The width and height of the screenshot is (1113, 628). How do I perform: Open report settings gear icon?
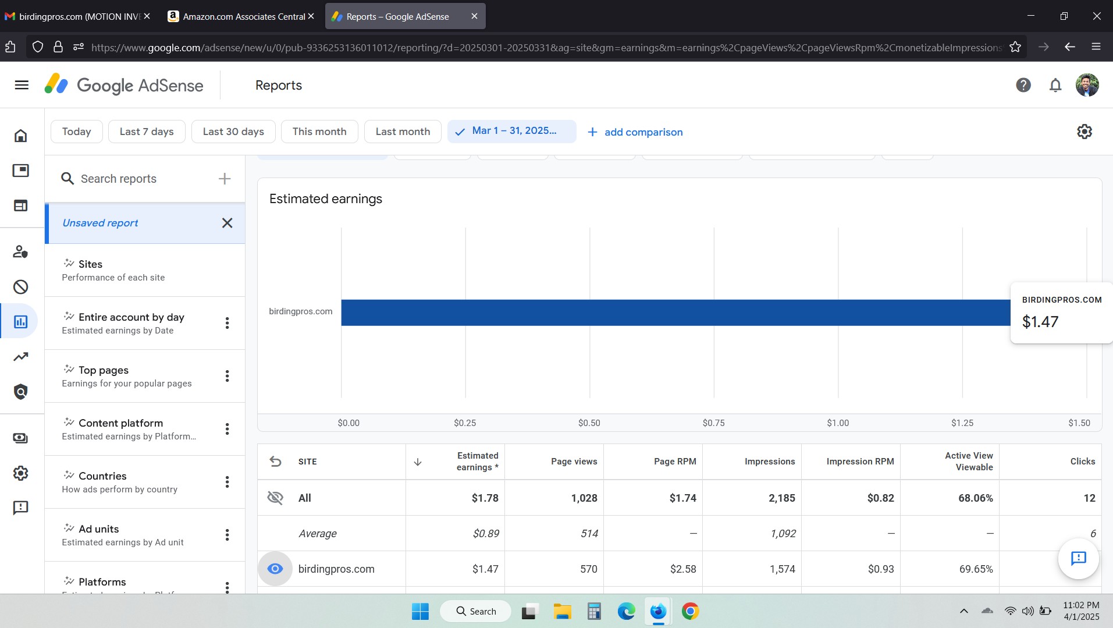[1084, 132]
